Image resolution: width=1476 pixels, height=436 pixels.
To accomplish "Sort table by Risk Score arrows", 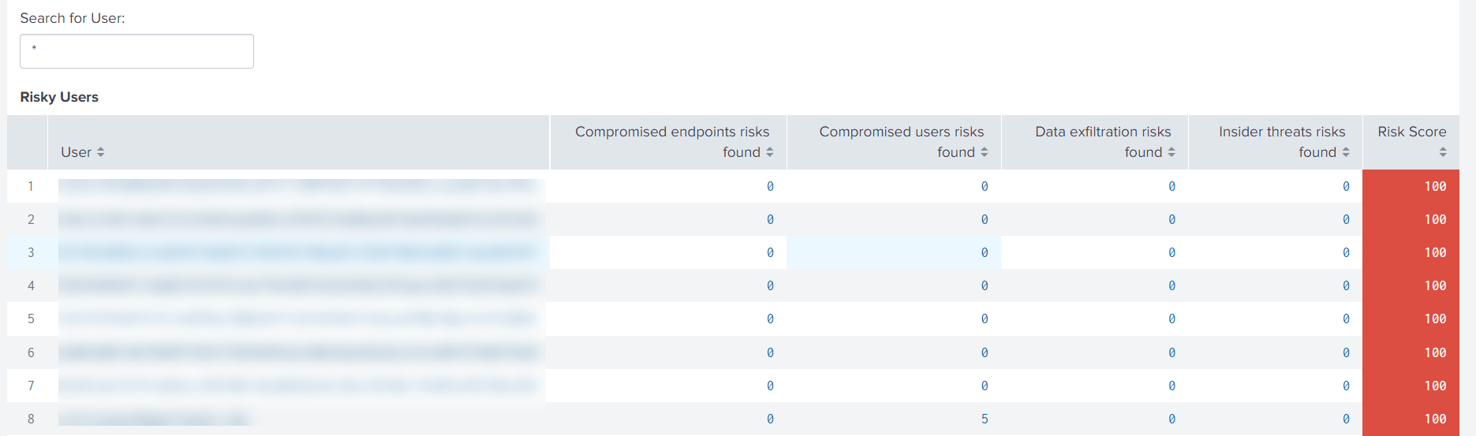I will point(1443,152).
